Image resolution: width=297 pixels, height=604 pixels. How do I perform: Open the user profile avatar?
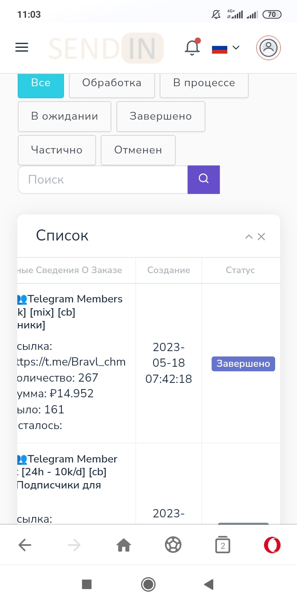click(x=269, y=48)
